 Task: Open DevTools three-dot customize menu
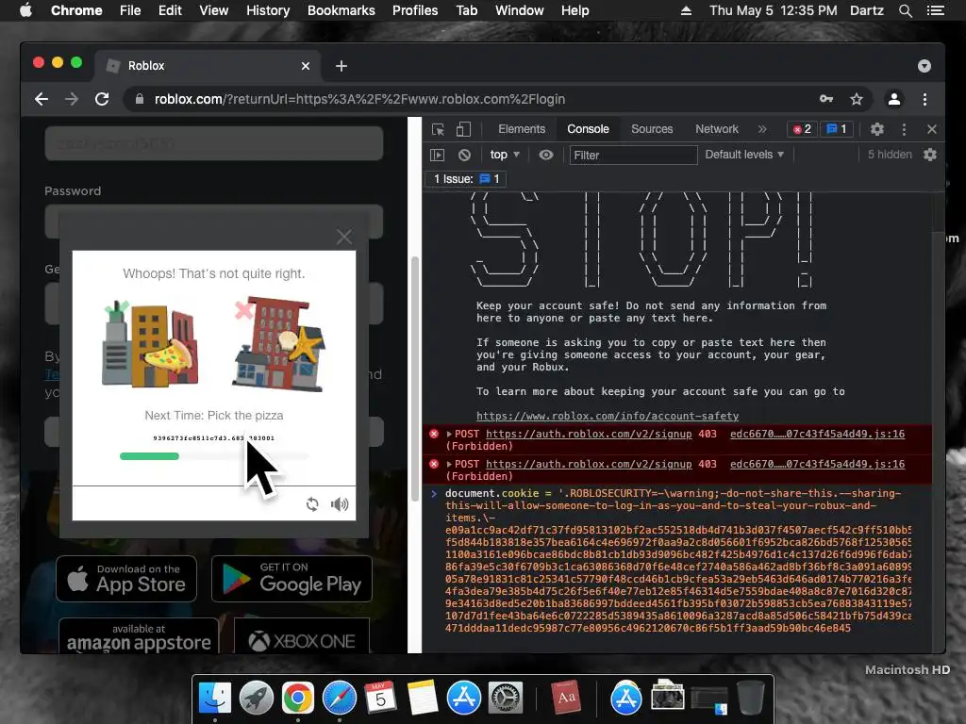pyautogui.click(x=904, y=129)
